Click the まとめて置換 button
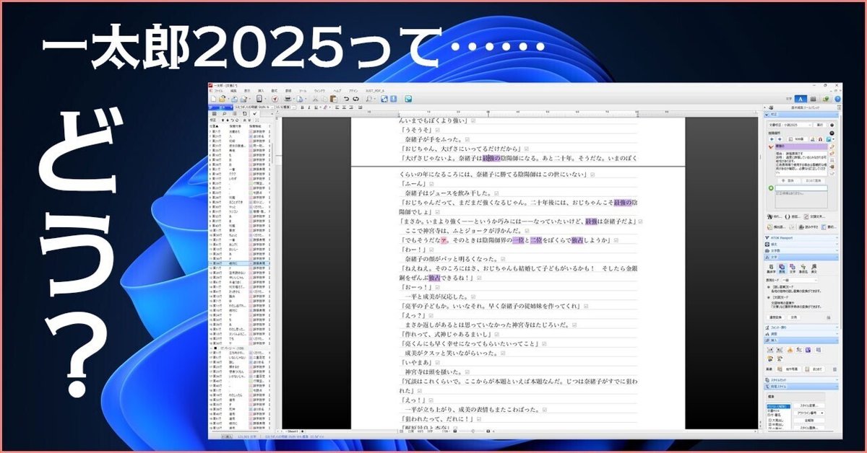 [814, 180]
